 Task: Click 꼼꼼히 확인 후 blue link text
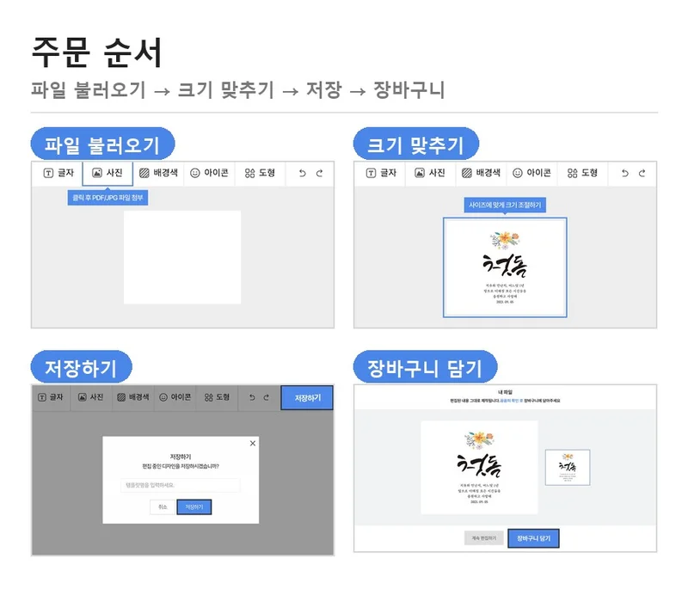[511, 401]
